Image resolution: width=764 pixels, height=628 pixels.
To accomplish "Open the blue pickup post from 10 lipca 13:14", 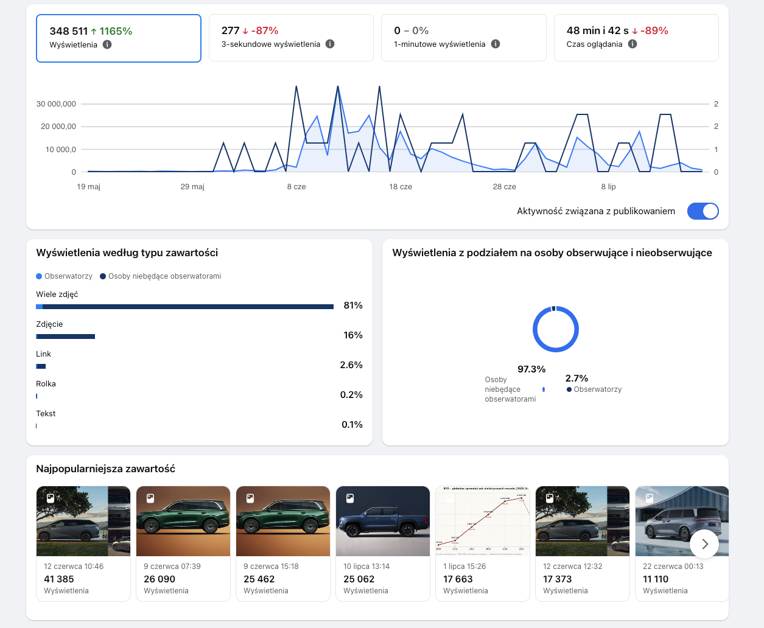I will point(383,521).
